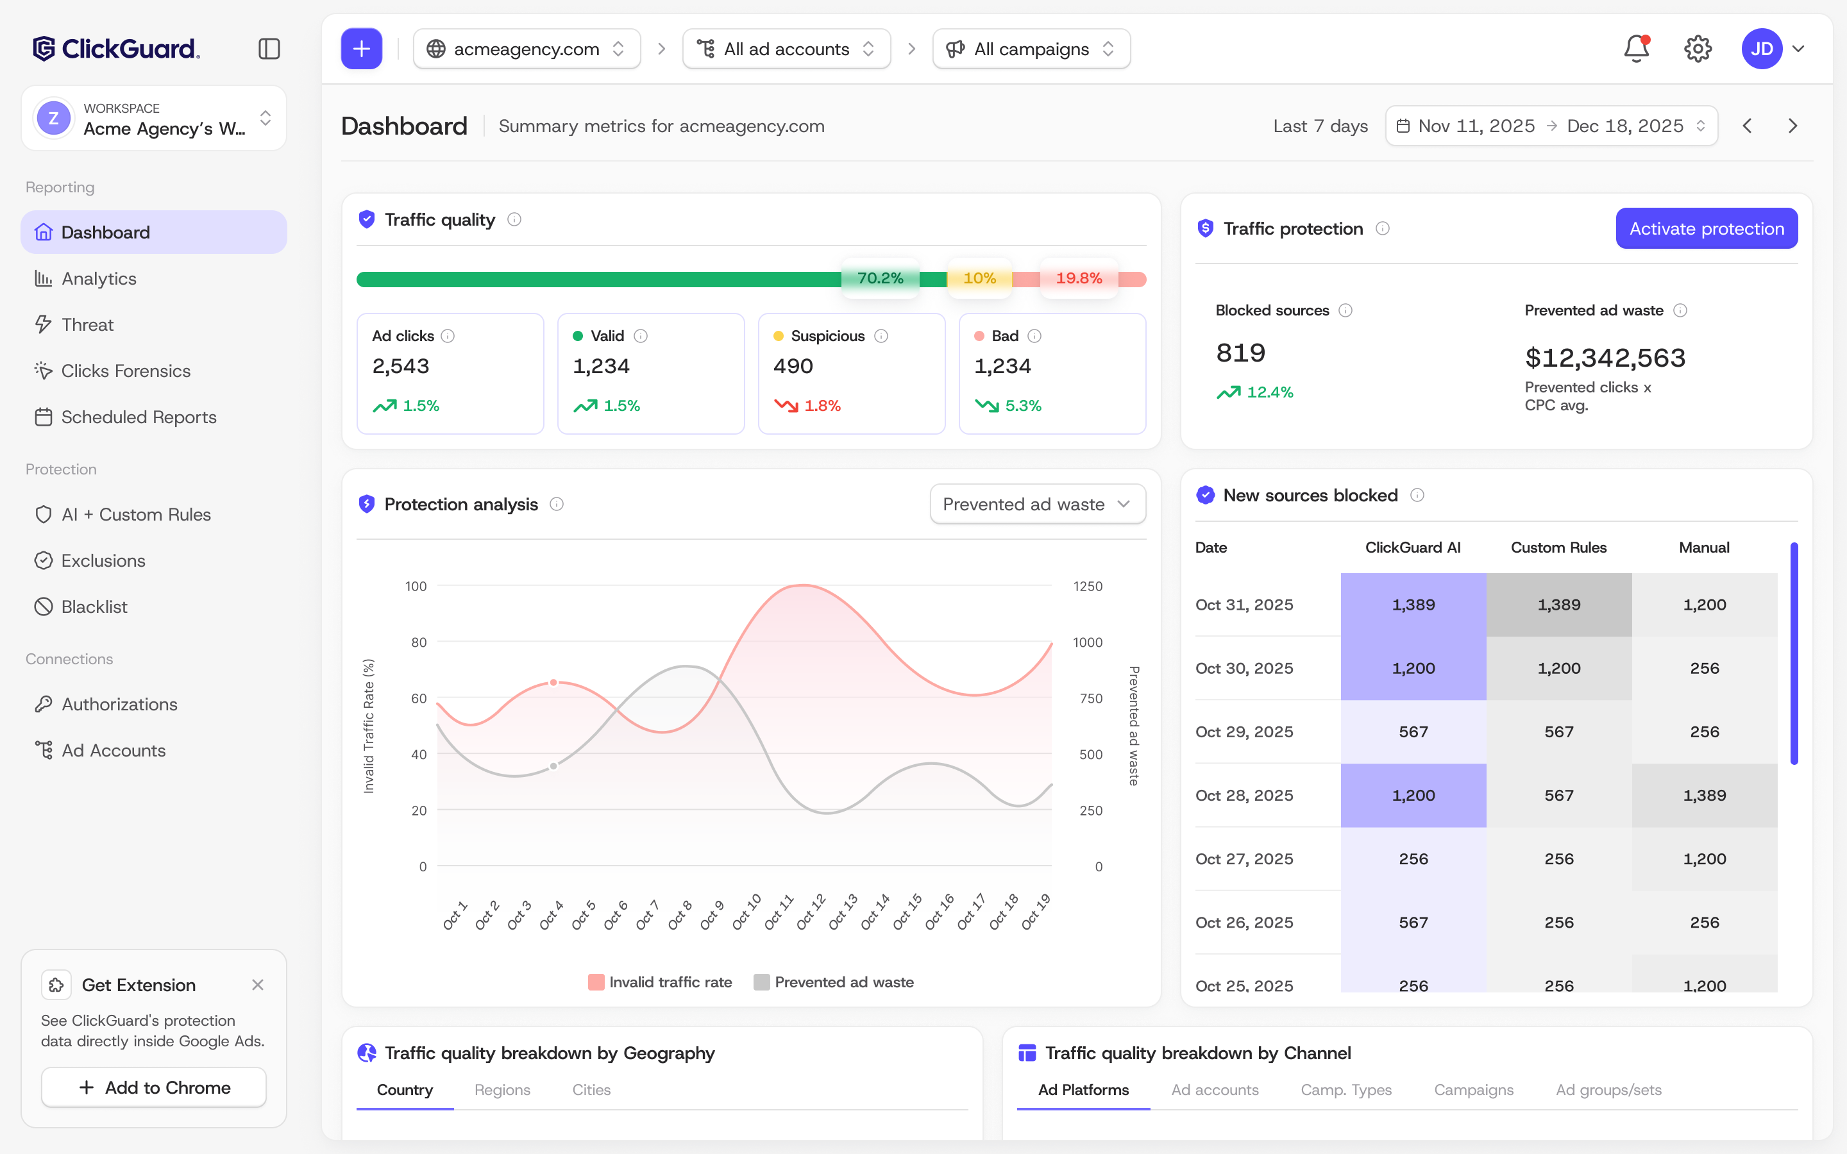This screenshot has height=1154, width=1847.
Task: Toggle Prevented ad waste legend series
Action: [834, 982]
